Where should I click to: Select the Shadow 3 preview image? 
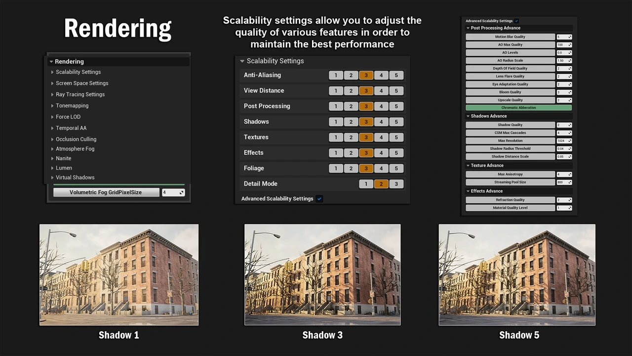pos(322,275)
